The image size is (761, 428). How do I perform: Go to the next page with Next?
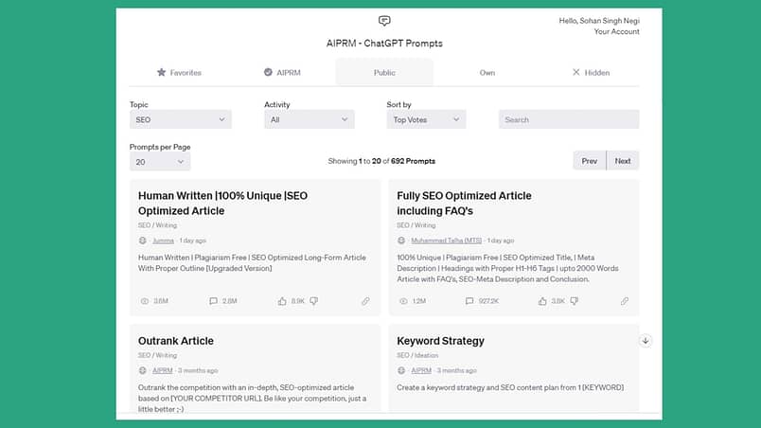pyautogui.click(x=623, y=161)
